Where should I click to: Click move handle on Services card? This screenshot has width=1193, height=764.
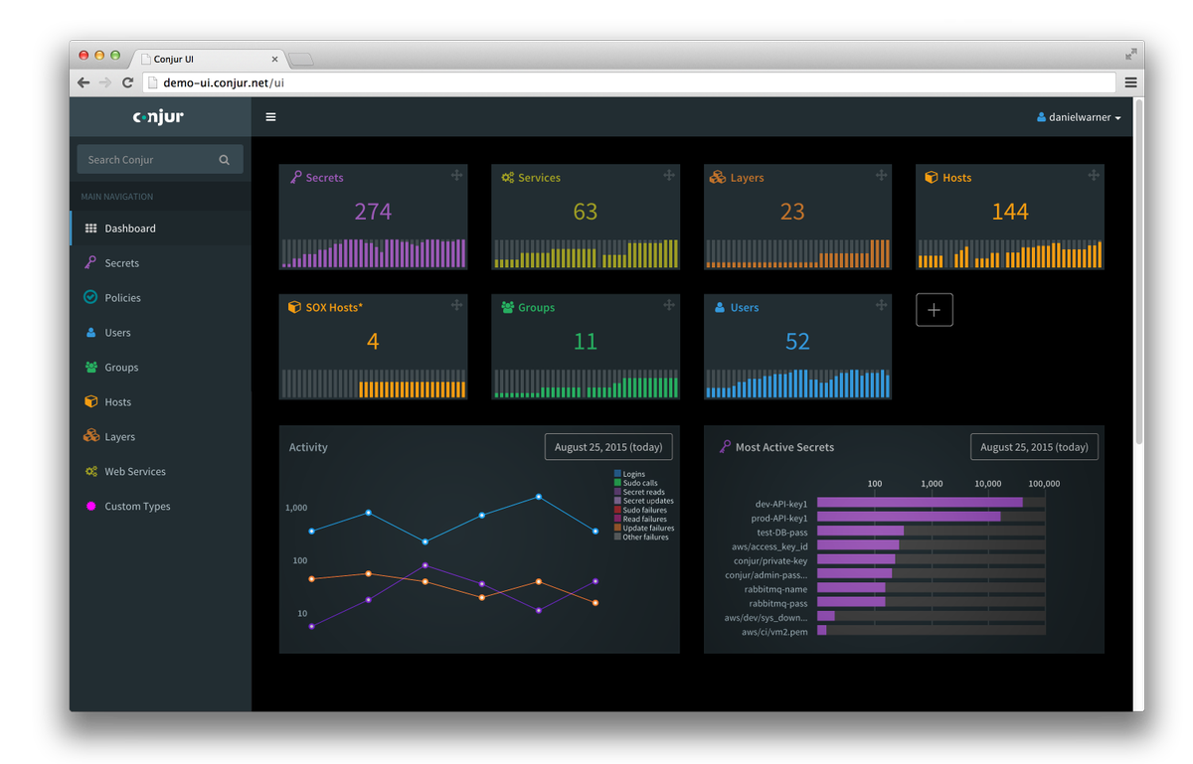coord(669,175)
